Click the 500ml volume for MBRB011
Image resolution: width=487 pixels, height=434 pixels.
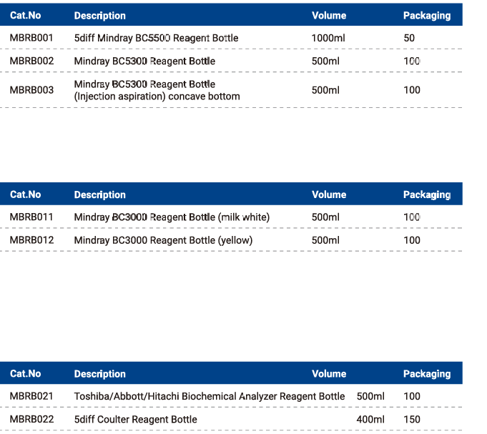point(325,217)
